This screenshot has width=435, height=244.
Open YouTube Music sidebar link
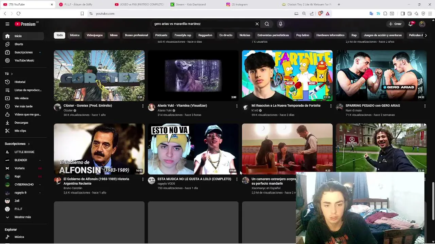click(23, 60)
